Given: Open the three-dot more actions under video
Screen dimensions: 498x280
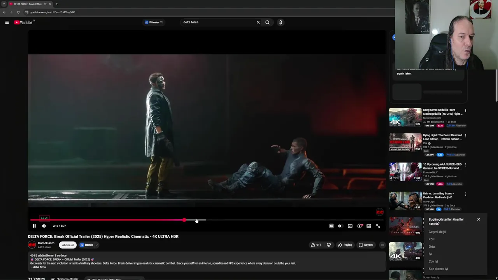Looking at the screenshot, I should [x=382, y=245].
